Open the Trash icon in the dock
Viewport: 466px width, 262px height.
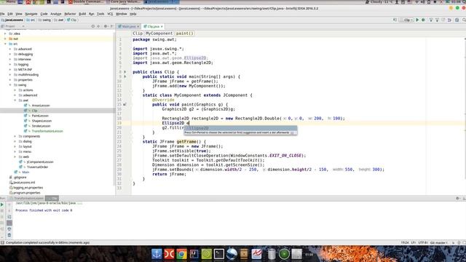(x=272, y=254)
